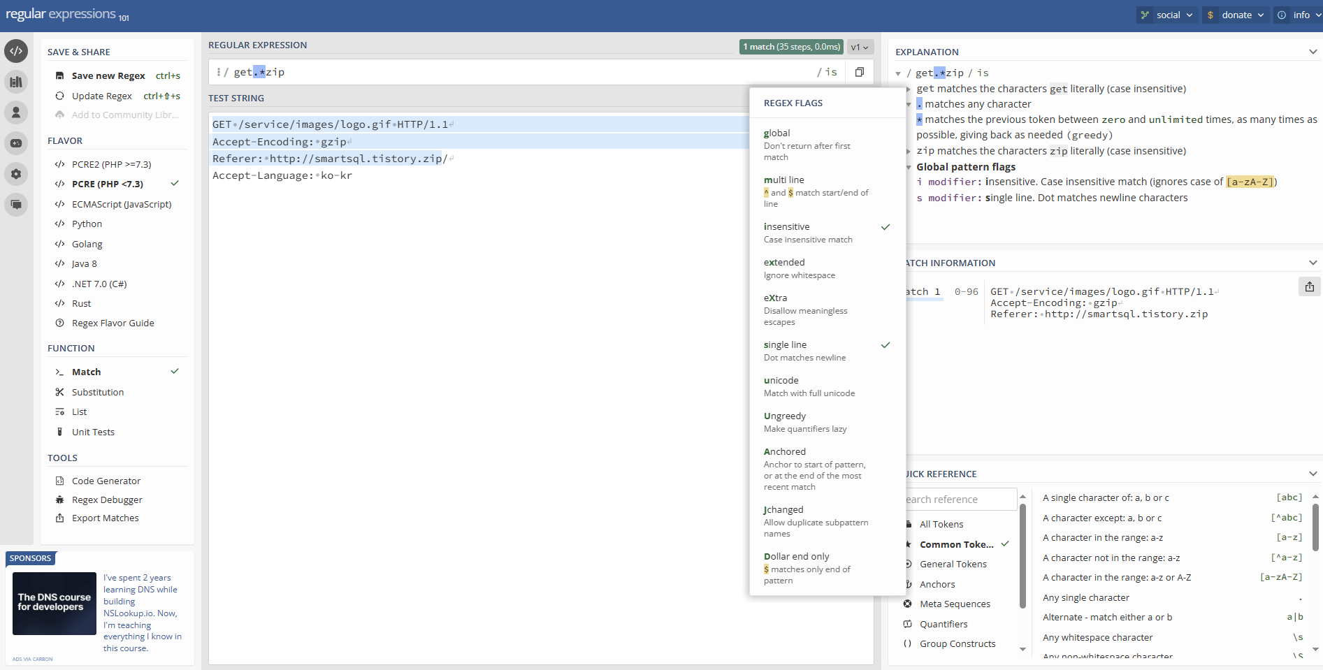
Task: Click the copy regex to clipboard icon
Action: pos(860,72)
